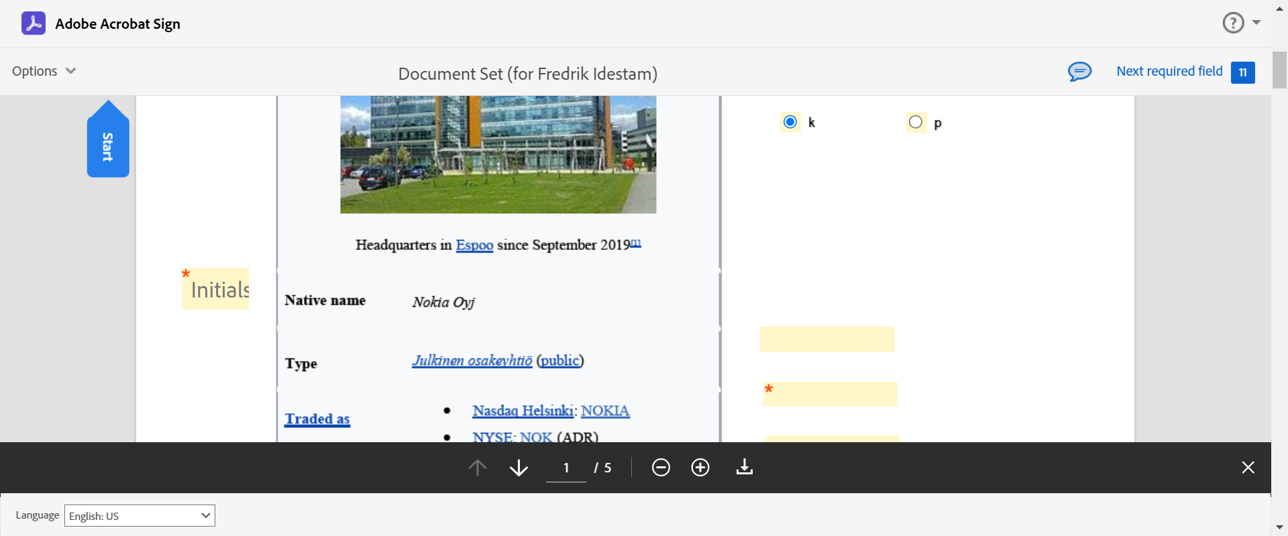The width and height of the screenshot is (1288, 536).
Task: Click the page number input box
Action: tap(566, 468)
